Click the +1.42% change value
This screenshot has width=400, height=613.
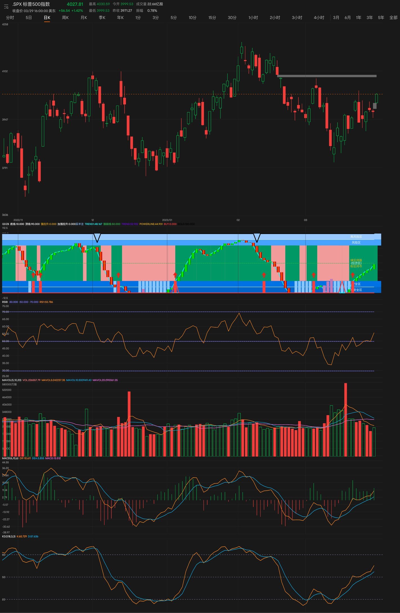click(x=77, y=11)
